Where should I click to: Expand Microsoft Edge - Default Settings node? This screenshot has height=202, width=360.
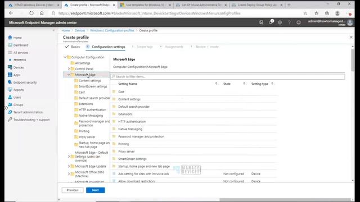click(69, 157)
